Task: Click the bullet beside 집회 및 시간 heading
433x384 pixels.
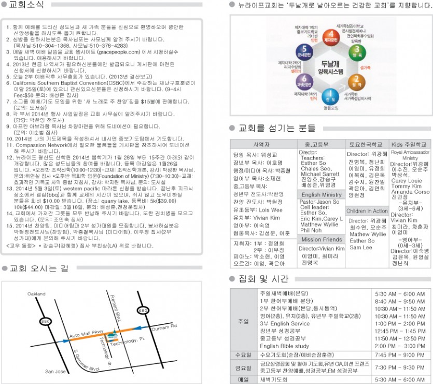Action: [x=232, y=279]
